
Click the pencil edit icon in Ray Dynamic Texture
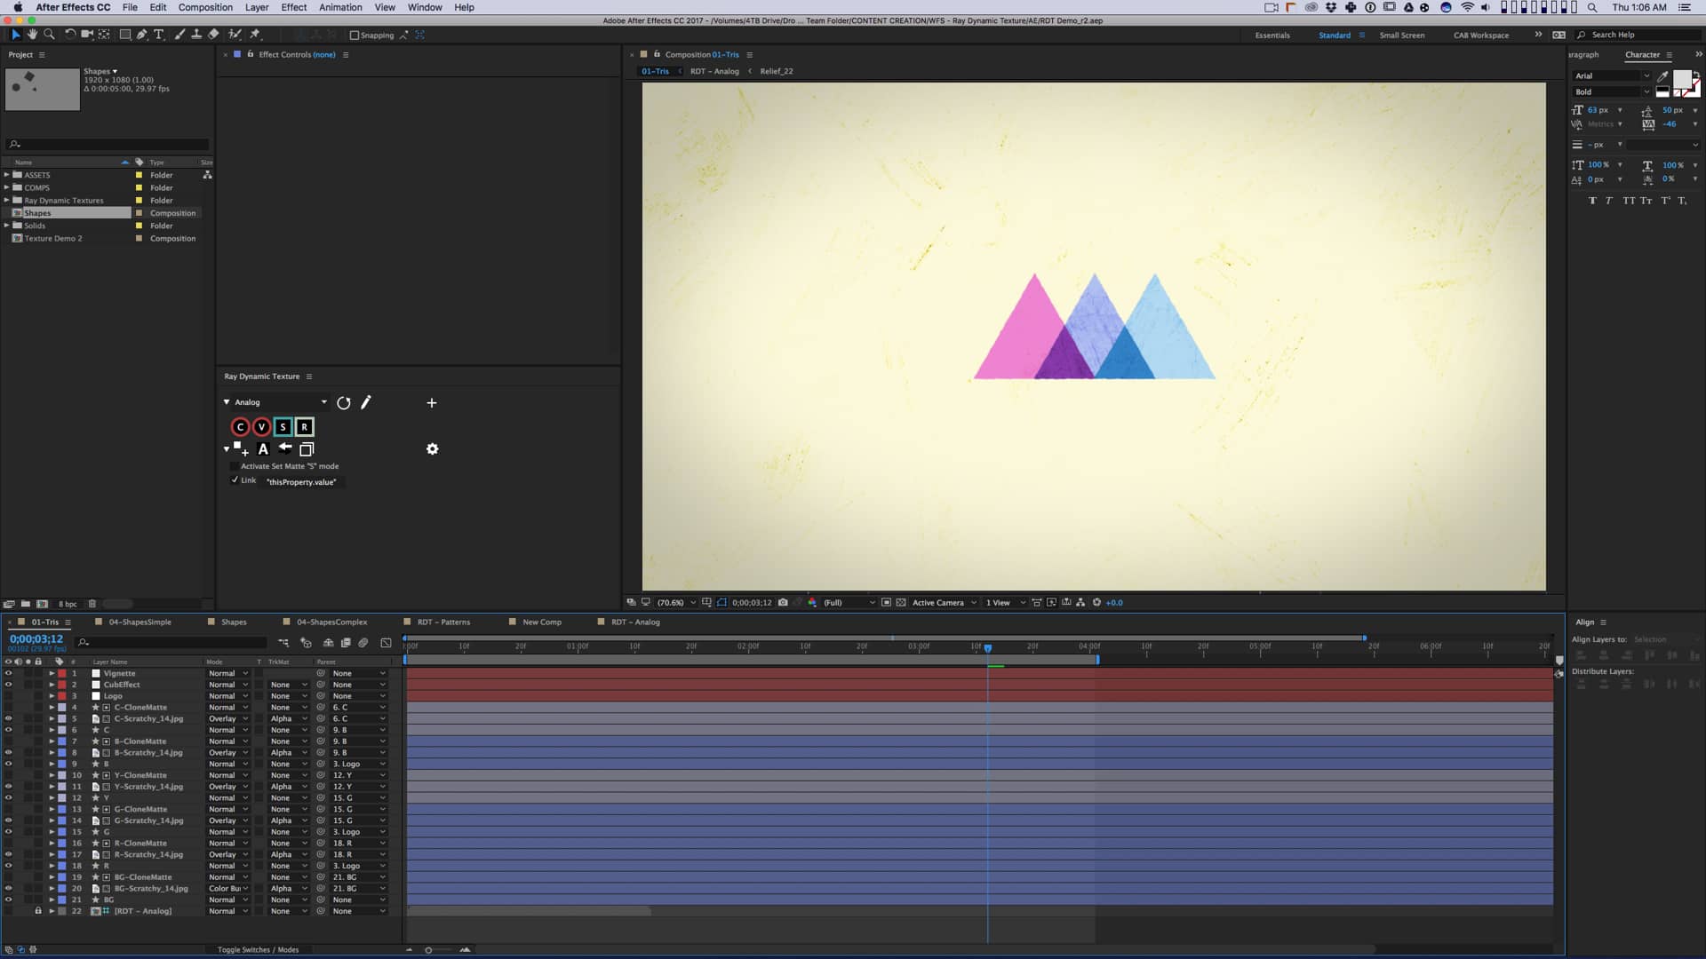pyautogui.click(x=366, y=403)
